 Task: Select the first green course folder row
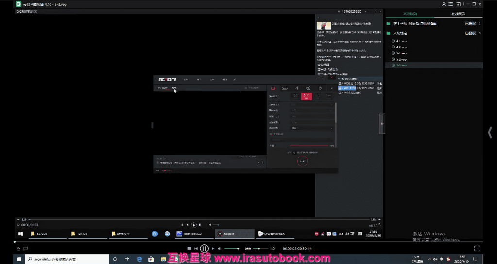click(434, 23)
